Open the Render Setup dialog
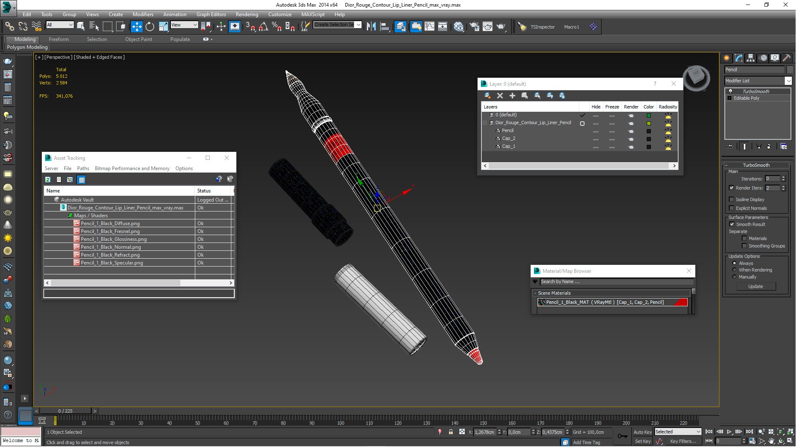Screen dimensions: 796x447 pos(474,26)
